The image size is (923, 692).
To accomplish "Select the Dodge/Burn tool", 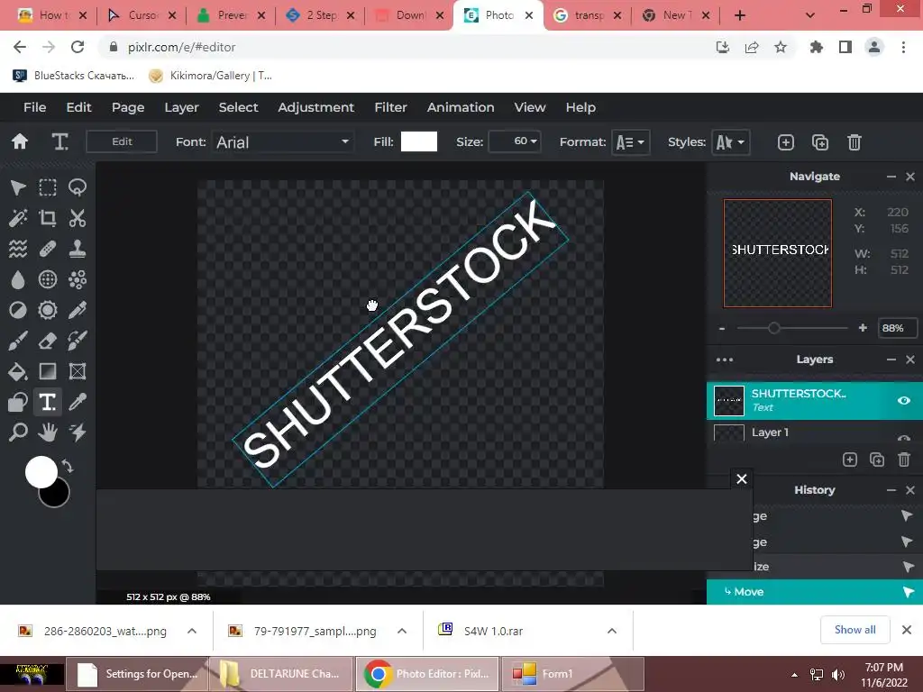I will coord(18,310).
